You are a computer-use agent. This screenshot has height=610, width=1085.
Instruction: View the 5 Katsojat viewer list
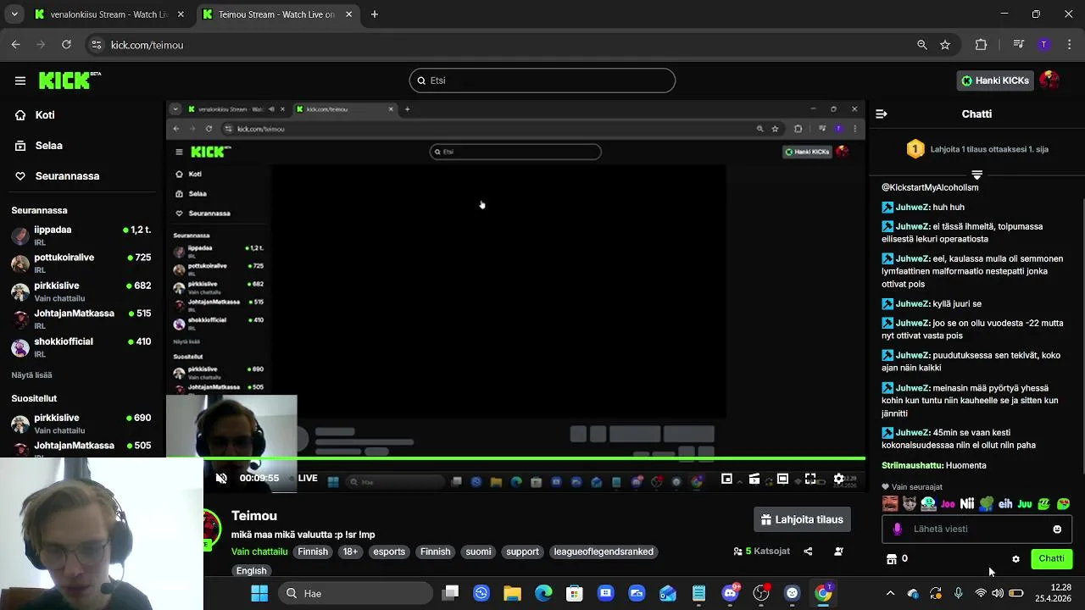tap(761, 552)
